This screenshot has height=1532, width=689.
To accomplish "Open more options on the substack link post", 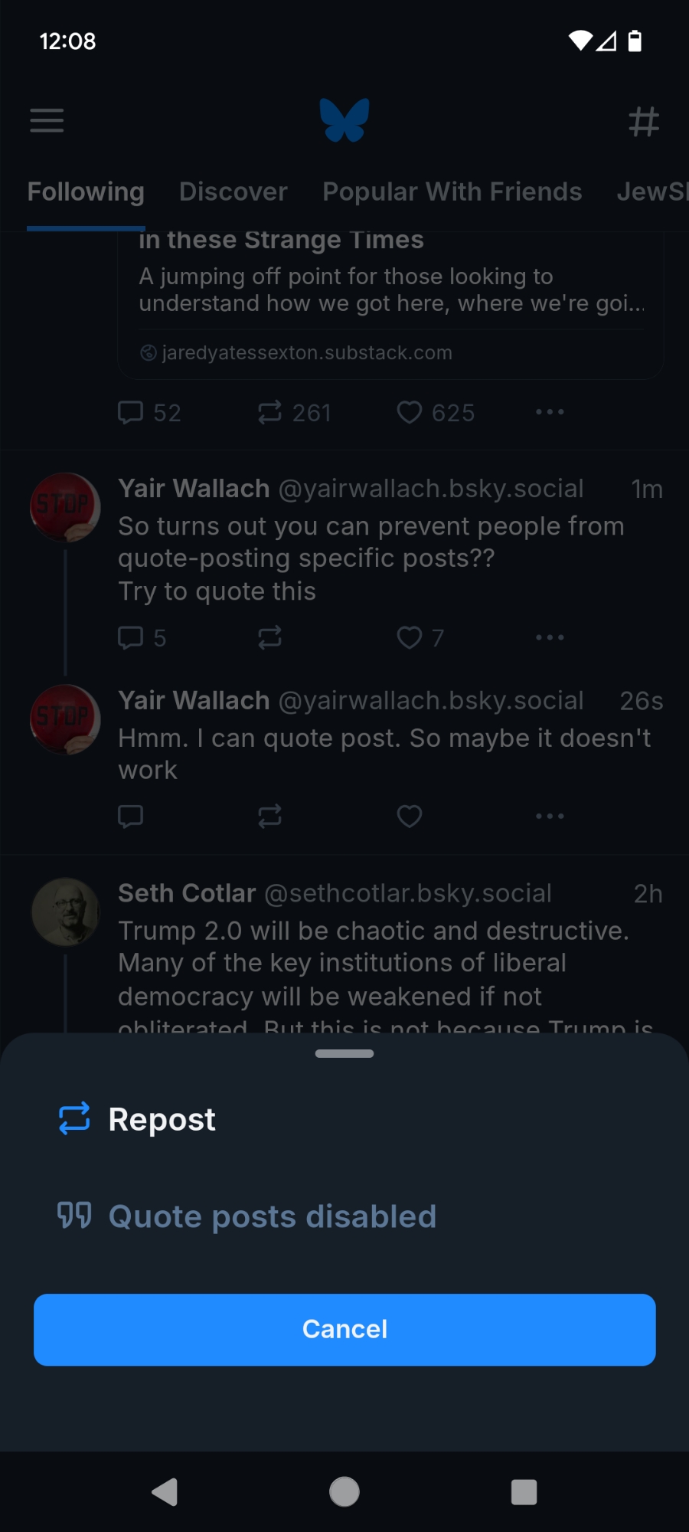I will (550, 412).
